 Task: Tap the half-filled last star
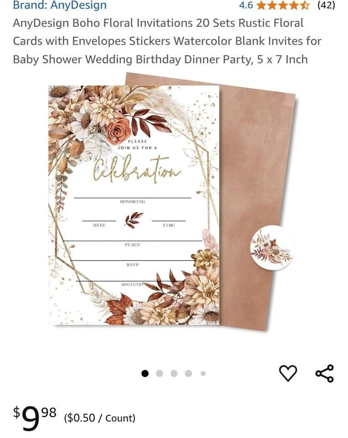pos(305,5)
